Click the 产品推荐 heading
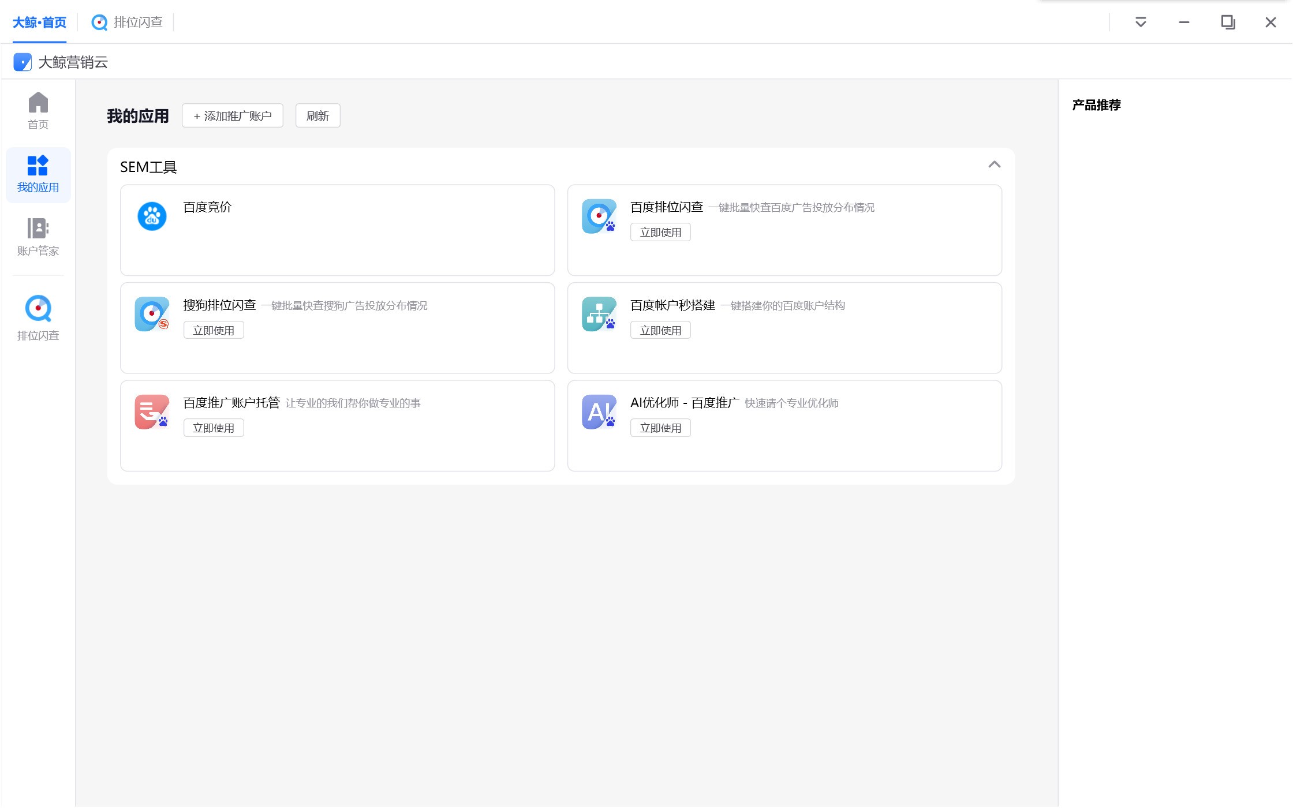The image size is (1293, 808). [x=1096, y=105]
